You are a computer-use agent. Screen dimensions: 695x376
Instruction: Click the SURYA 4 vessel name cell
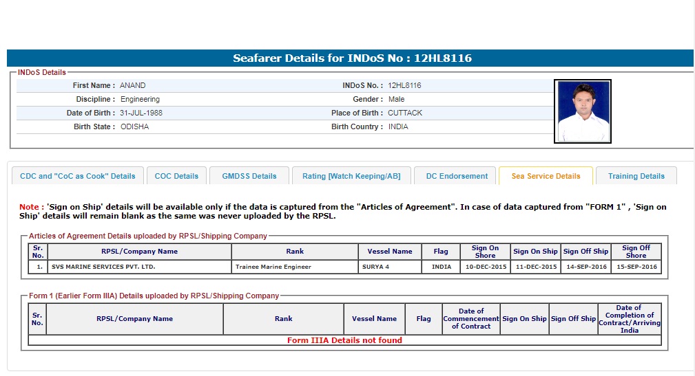pyautogui.click(x=377, y=267)
